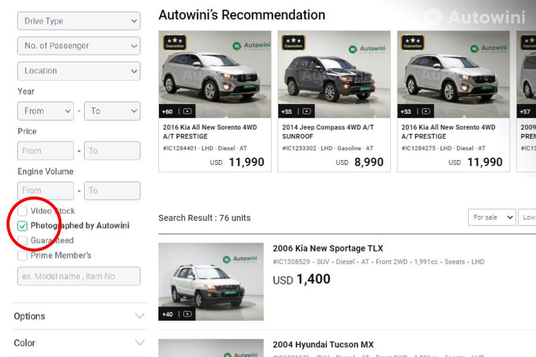Click video icon on third recommendation card
This screenshot has height=357, width=536.
tap(426, 111)
